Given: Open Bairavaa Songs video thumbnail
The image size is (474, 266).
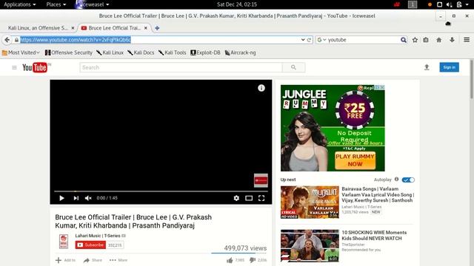Looking at the screenshot, I should [x=310, y=202].
